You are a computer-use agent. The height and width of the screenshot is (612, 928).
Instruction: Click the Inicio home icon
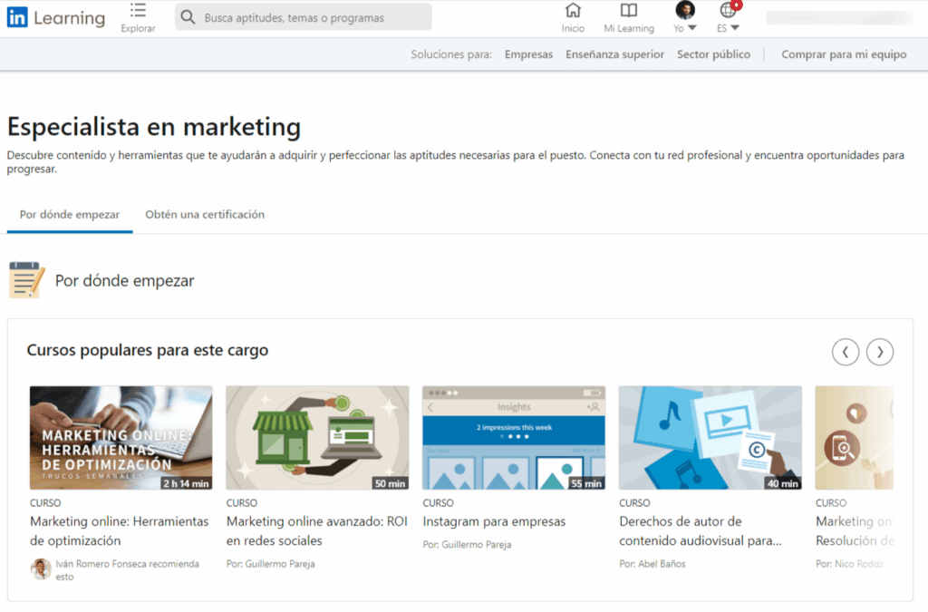574,12
